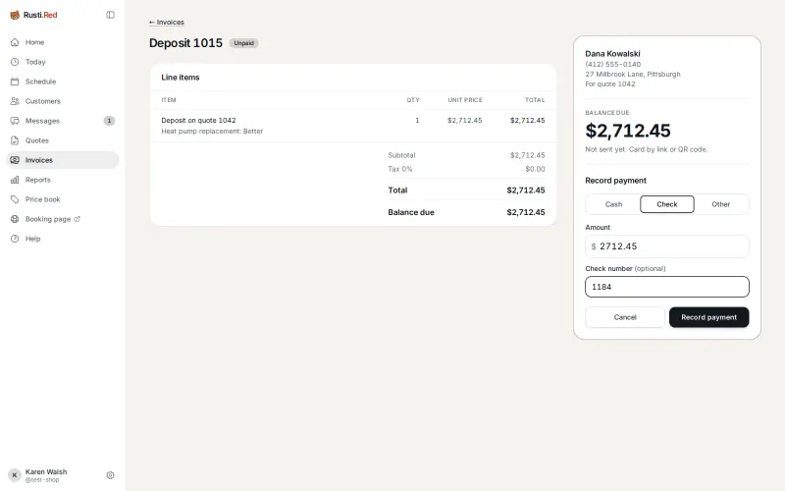Click the Dana Kowalski customer name
The image size is (785, 491).
click(x=612, y=54)
